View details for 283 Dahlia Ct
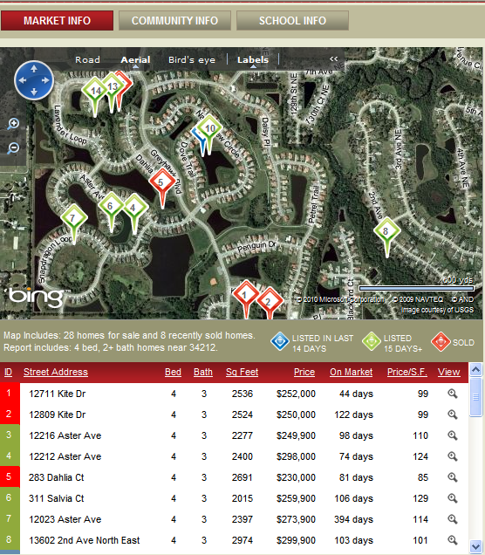This screenshot has height=555, width=485. tap(453, 477)
